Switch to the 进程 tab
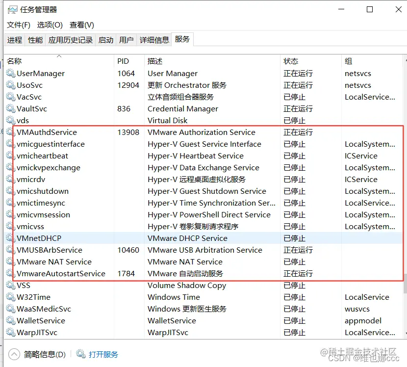Viewport: 407px width, 367px height. (x=15, y=40)
